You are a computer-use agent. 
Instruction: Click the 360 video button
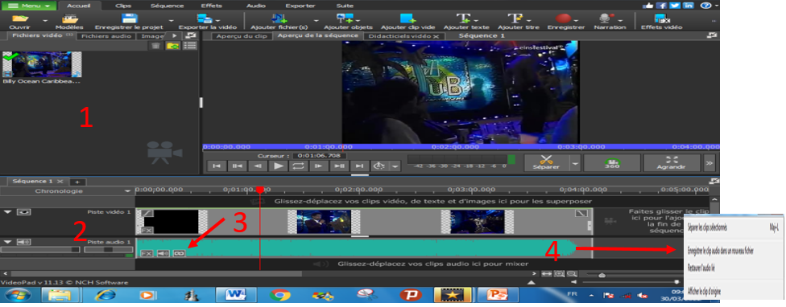pyautogui.click(x=612, y=163)
